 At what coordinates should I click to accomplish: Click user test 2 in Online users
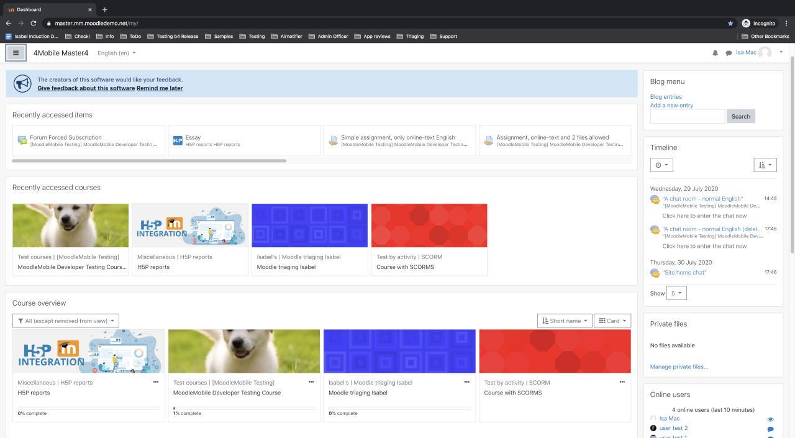point(673,428)
